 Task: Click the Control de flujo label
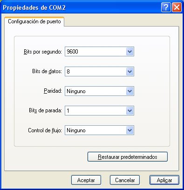(x=45, y=130)
